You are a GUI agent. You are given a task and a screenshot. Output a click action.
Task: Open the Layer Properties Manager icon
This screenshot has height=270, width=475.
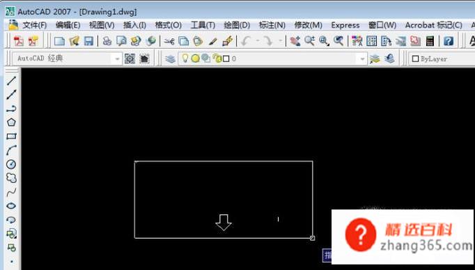point(171,58)
